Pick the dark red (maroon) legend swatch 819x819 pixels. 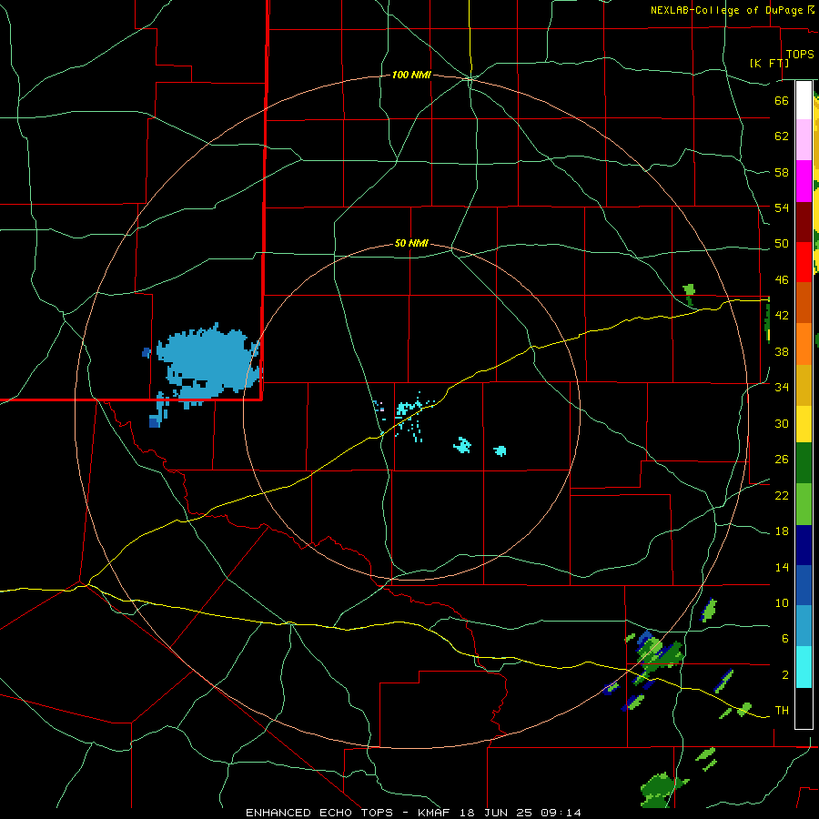(804, 222)
